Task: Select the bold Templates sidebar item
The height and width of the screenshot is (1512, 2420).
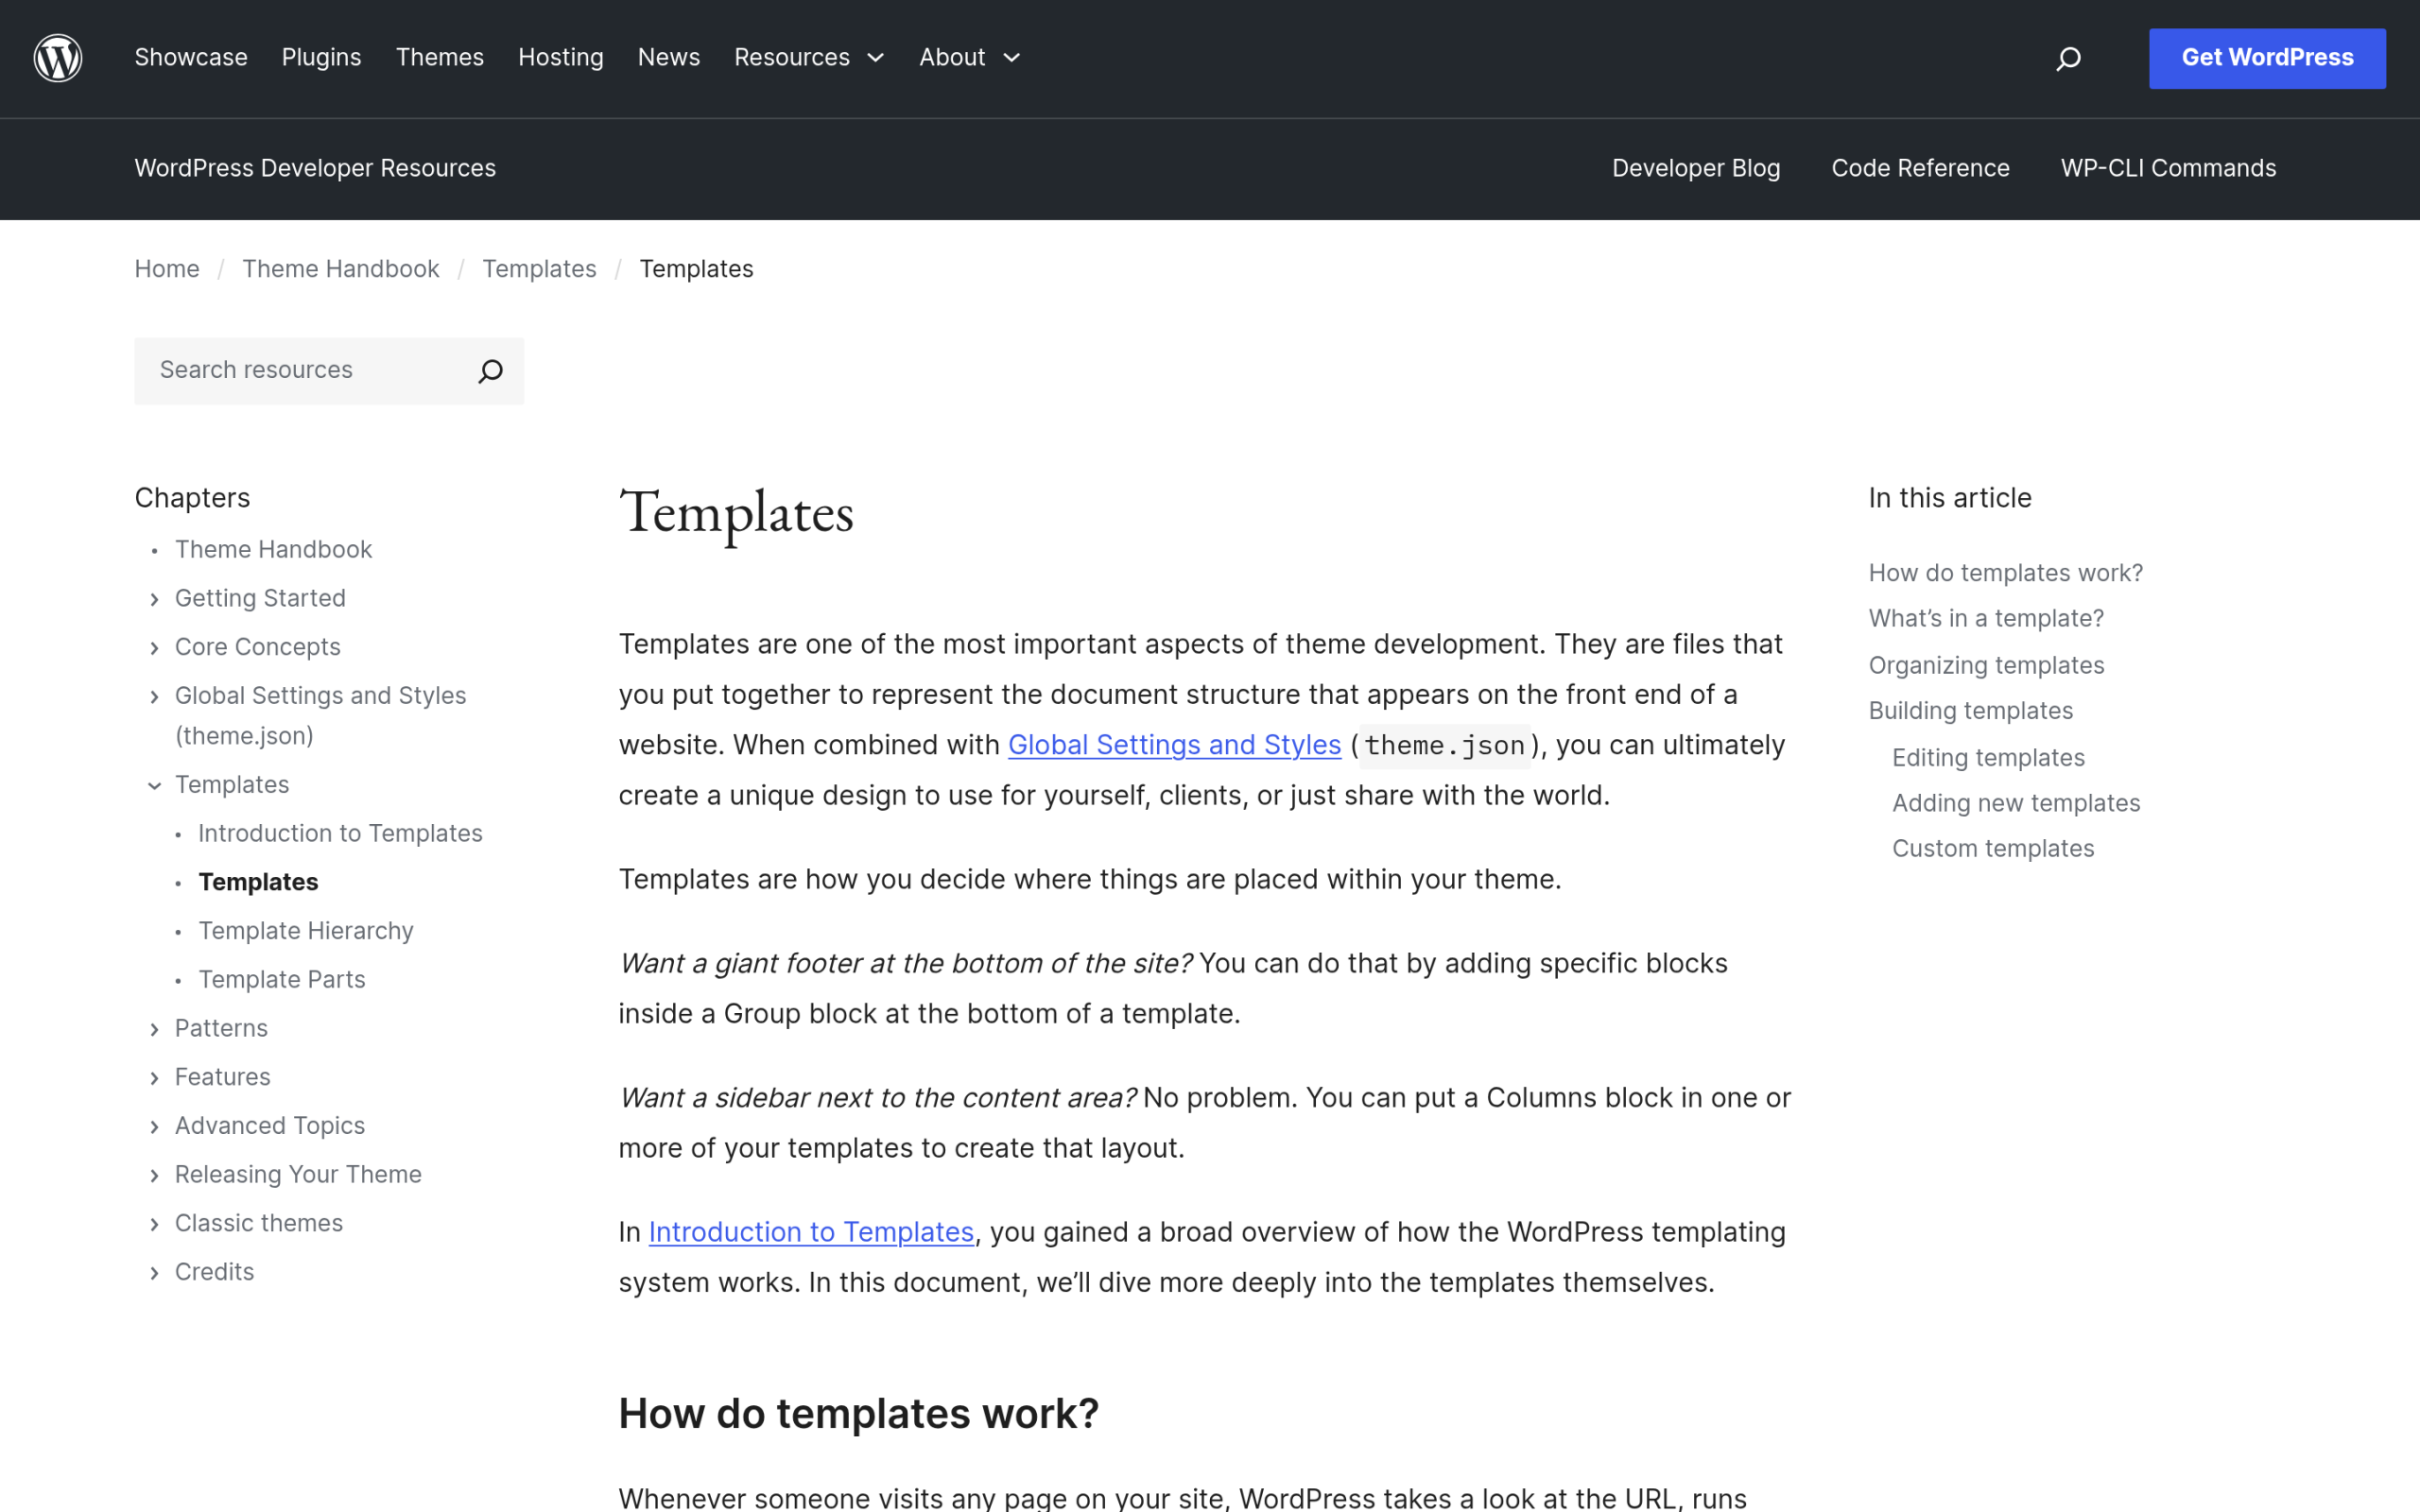Action: point(258,883)
